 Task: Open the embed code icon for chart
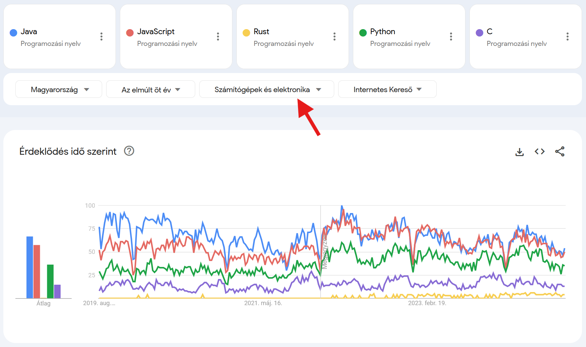(x=540, y=151)
